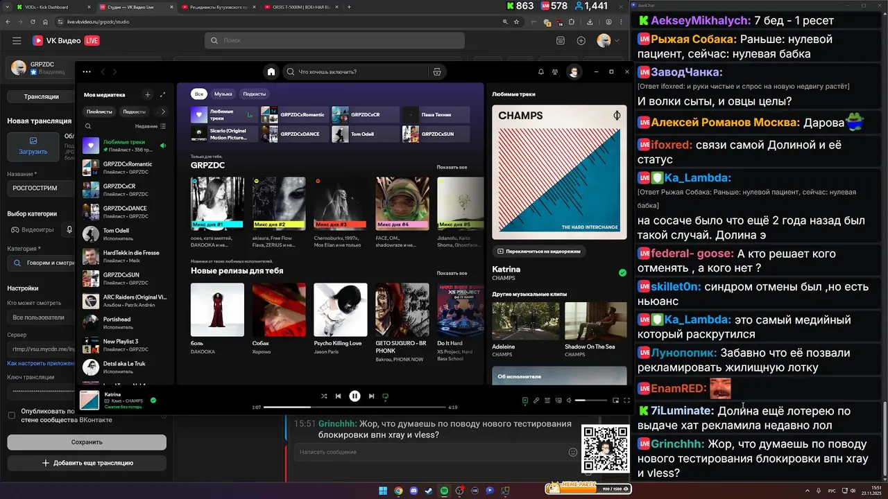Open Микс дня #4 thumbnail
The width and height of the screenshot is (888, 499).
coord(402,203)
